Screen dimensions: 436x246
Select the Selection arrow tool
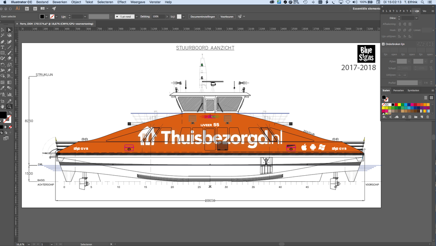click(x=3, y=30)
